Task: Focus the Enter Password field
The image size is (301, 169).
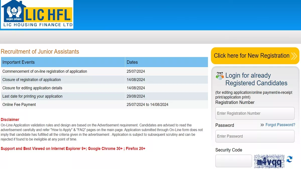Action: [255, 136]
